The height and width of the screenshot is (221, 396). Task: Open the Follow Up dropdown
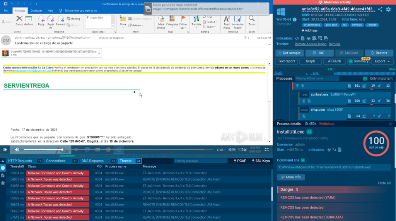click(183, 22)
